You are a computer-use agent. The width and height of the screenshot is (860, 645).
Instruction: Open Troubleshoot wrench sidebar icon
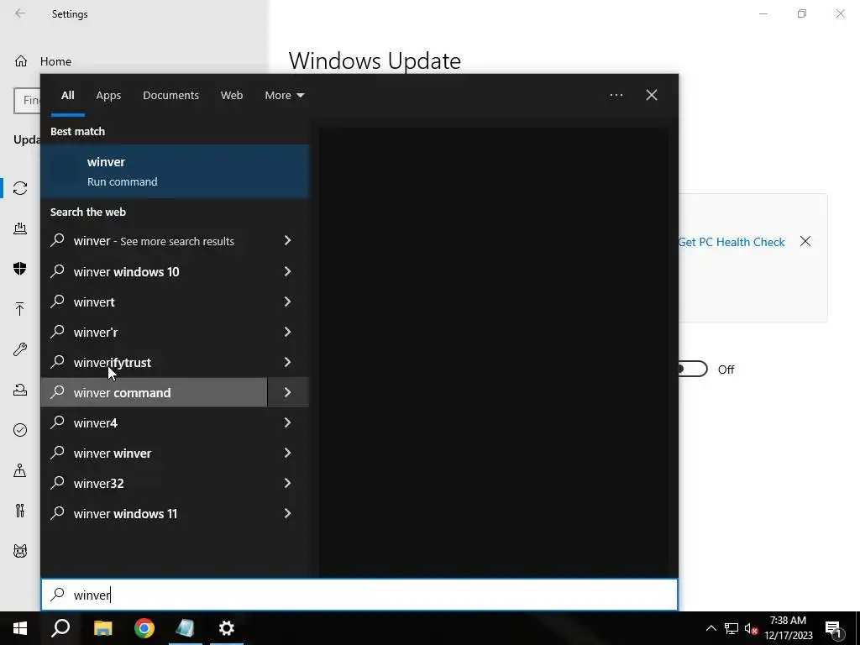(20, 349)
